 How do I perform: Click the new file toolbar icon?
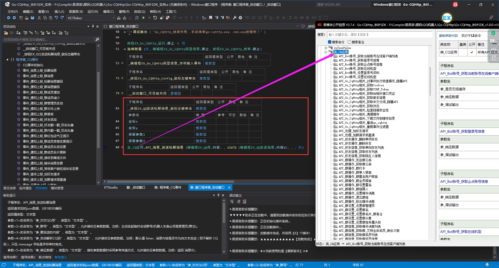21,18
